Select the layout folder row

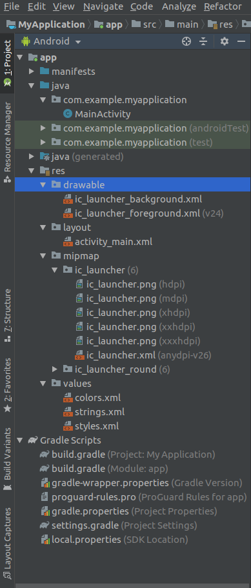point(133,228)
